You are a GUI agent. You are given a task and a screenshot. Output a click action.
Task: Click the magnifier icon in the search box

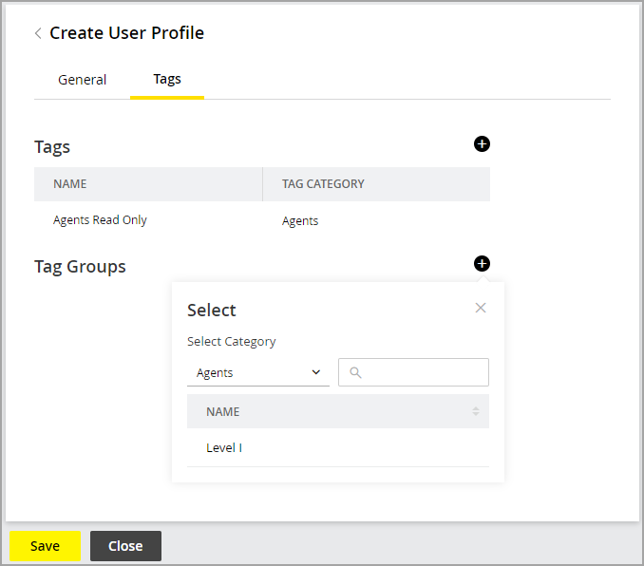[x=355, y=372]
